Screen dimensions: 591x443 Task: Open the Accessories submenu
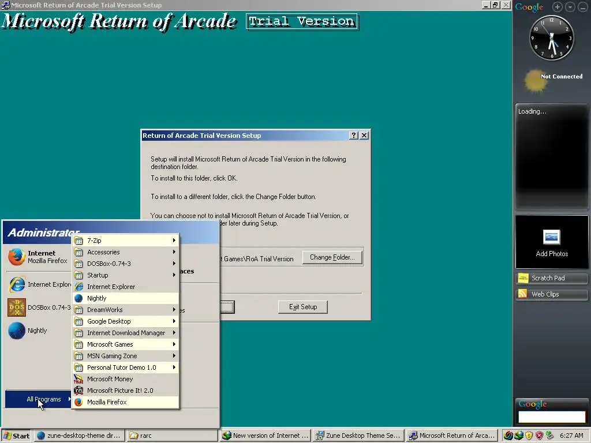(x=125, y=252)
